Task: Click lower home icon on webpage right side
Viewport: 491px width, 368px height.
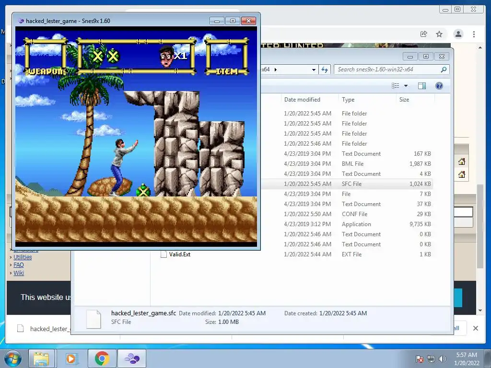Action: 462,174
